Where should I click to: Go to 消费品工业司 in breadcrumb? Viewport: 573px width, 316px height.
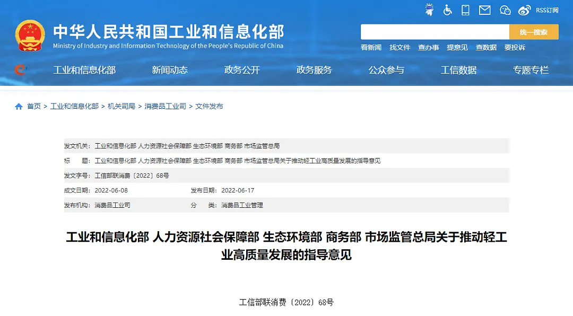[165, 107]
